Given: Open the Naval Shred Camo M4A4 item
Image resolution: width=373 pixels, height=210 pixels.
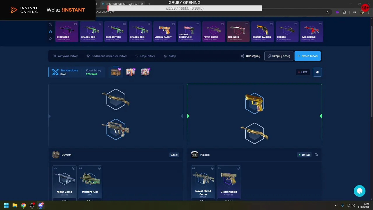Looking at the screenshot, I should tap(203, 183).
